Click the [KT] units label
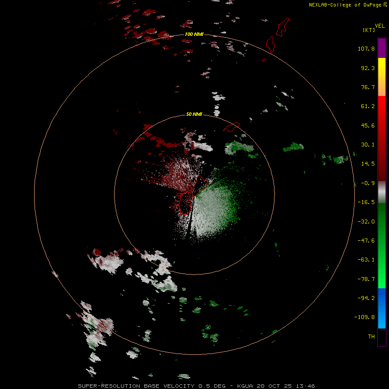This screenshot has height=389, width=389. (369, 30)
